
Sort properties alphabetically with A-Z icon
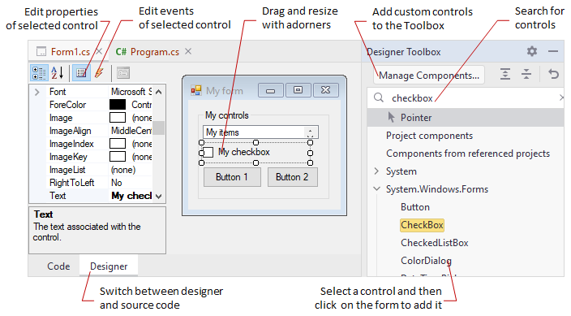58,73
